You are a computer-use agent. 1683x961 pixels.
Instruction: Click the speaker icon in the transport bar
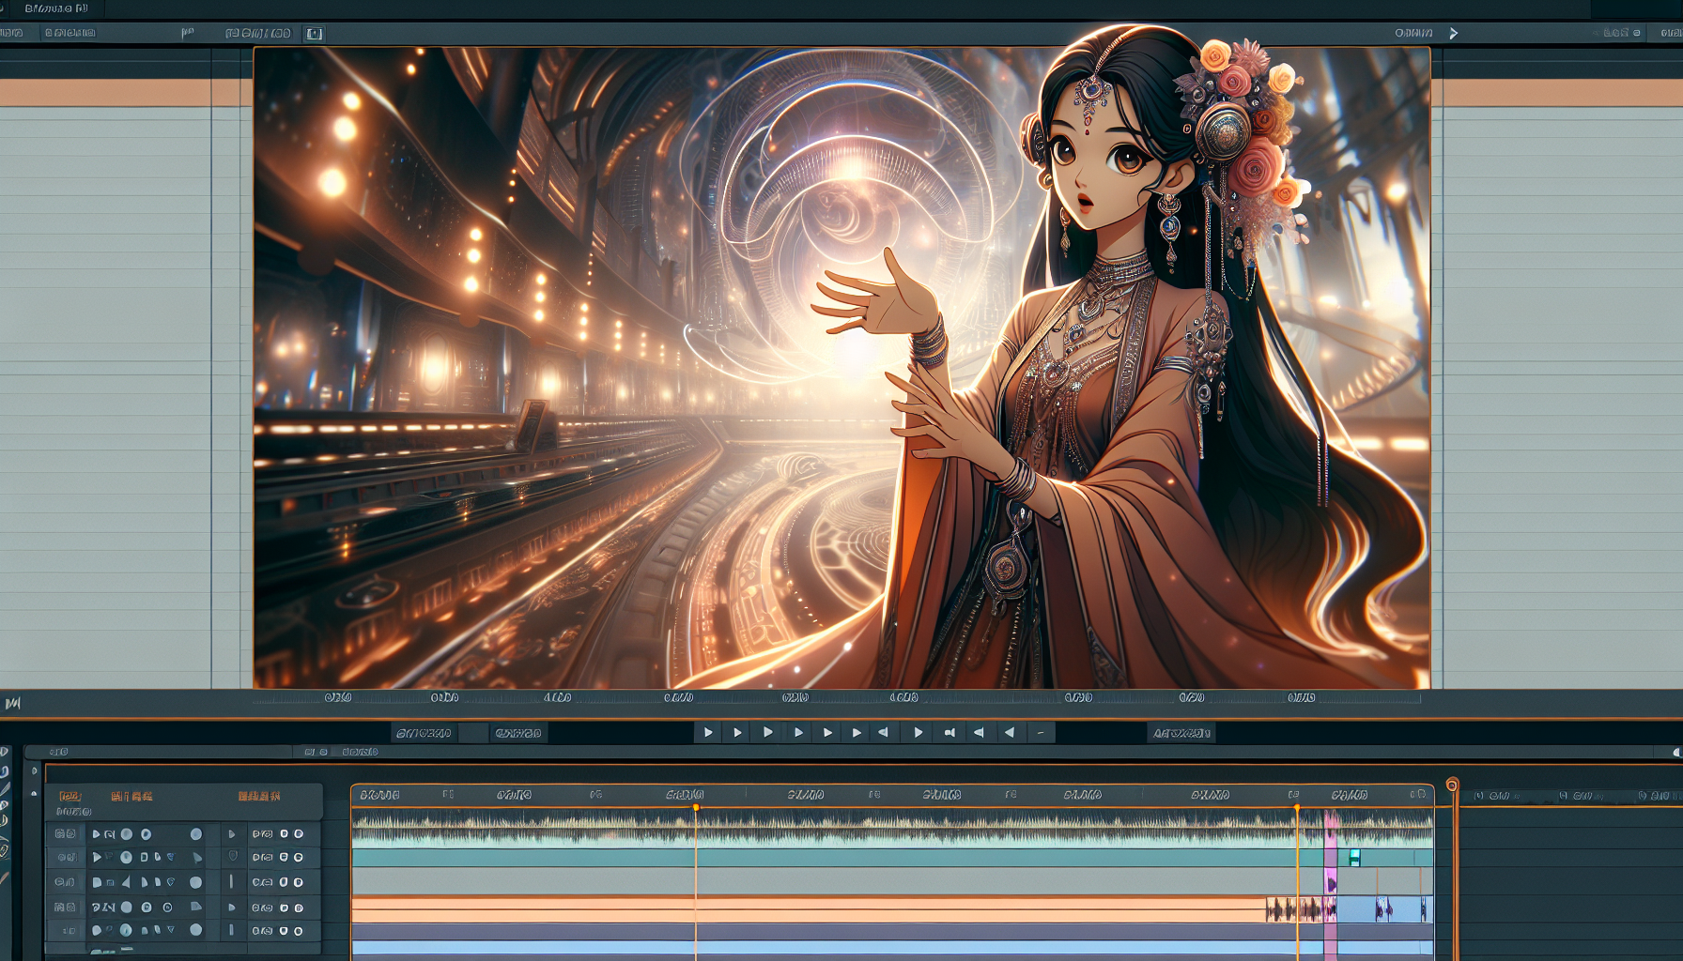point(950,733)
